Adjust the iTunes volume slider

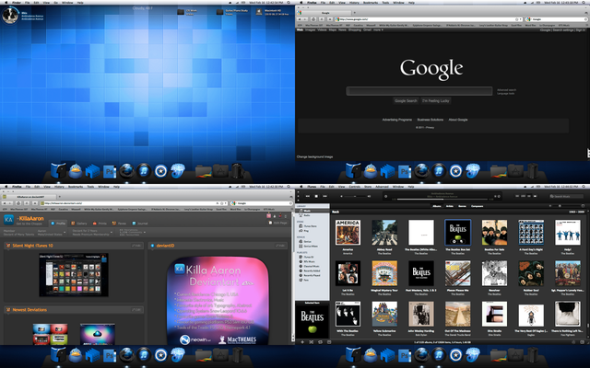coord(355,196)
